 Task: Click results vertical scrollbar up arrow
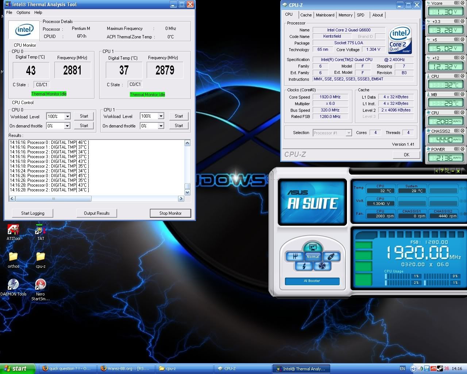pos(188,143)
